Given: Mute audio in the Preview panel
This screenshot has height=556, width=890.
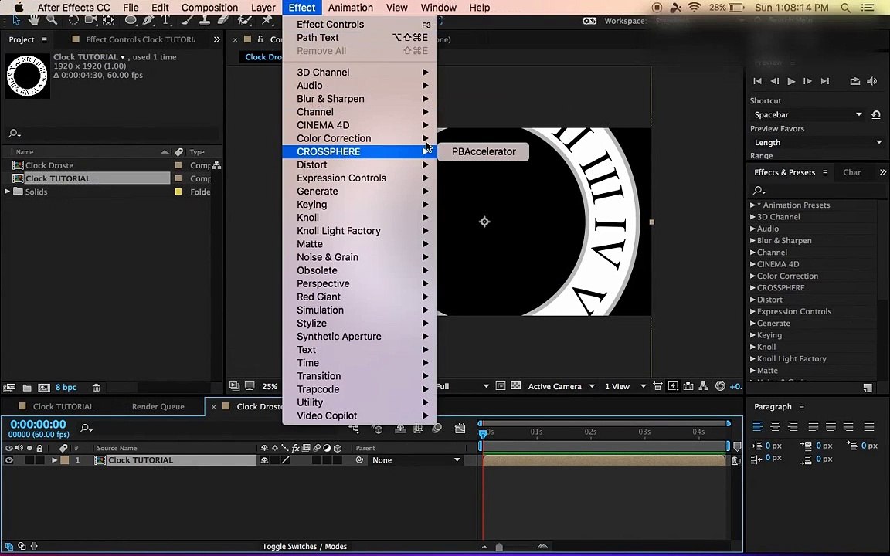Looking at the screenshot, I should tap(871, 81).
